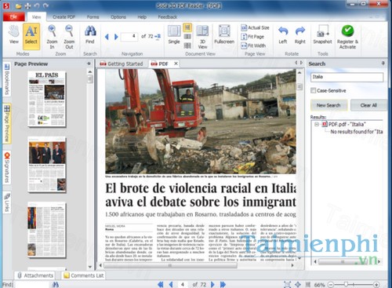
Task: Activate the Select text tool
Action: click(31, 36)
